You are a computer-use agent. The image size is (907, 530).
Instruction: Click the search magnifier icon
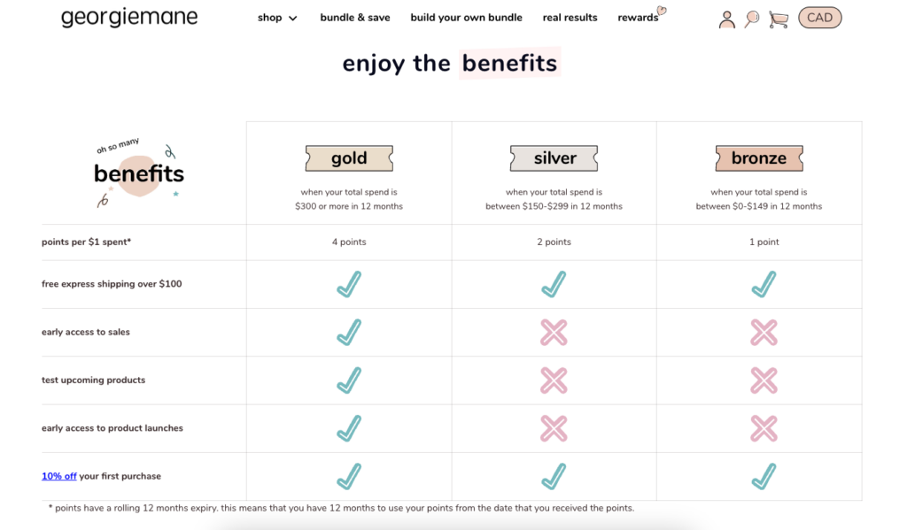[752, 19]
